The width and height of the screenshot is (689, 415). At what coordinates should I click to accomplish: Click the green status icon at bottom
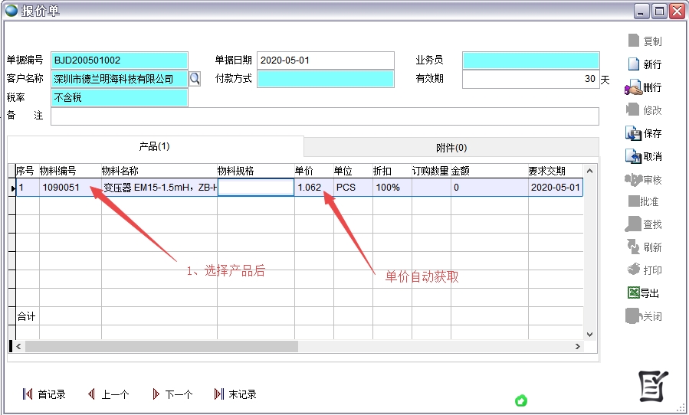[x=521, y=400]
